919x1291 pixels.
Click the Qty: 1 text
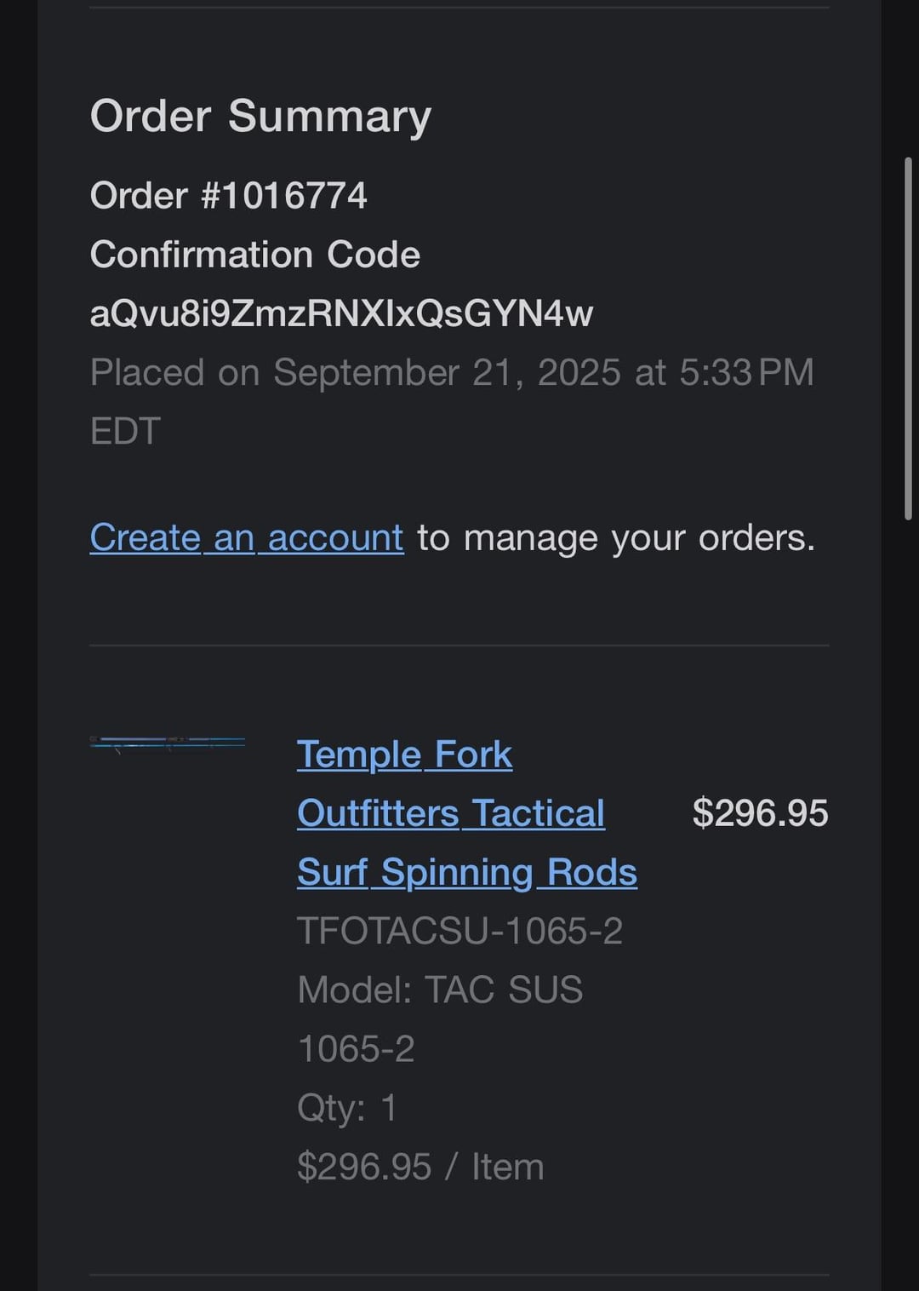click(346, 1108)
